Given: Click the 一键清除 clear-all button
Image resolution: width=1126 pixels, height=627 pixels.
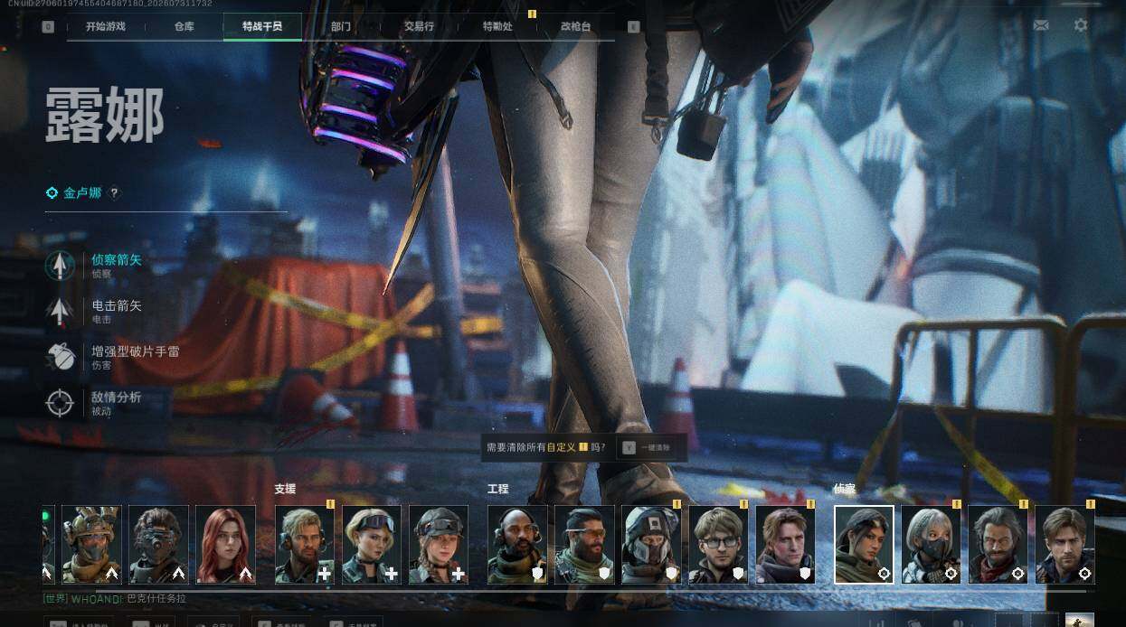Looking at the screenshot, I should point(648,447).
